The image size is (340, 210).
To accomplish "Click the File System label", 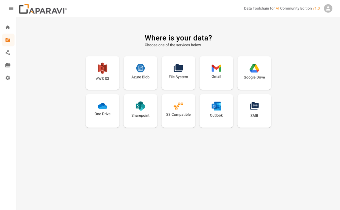I will [x=178, y=77].
